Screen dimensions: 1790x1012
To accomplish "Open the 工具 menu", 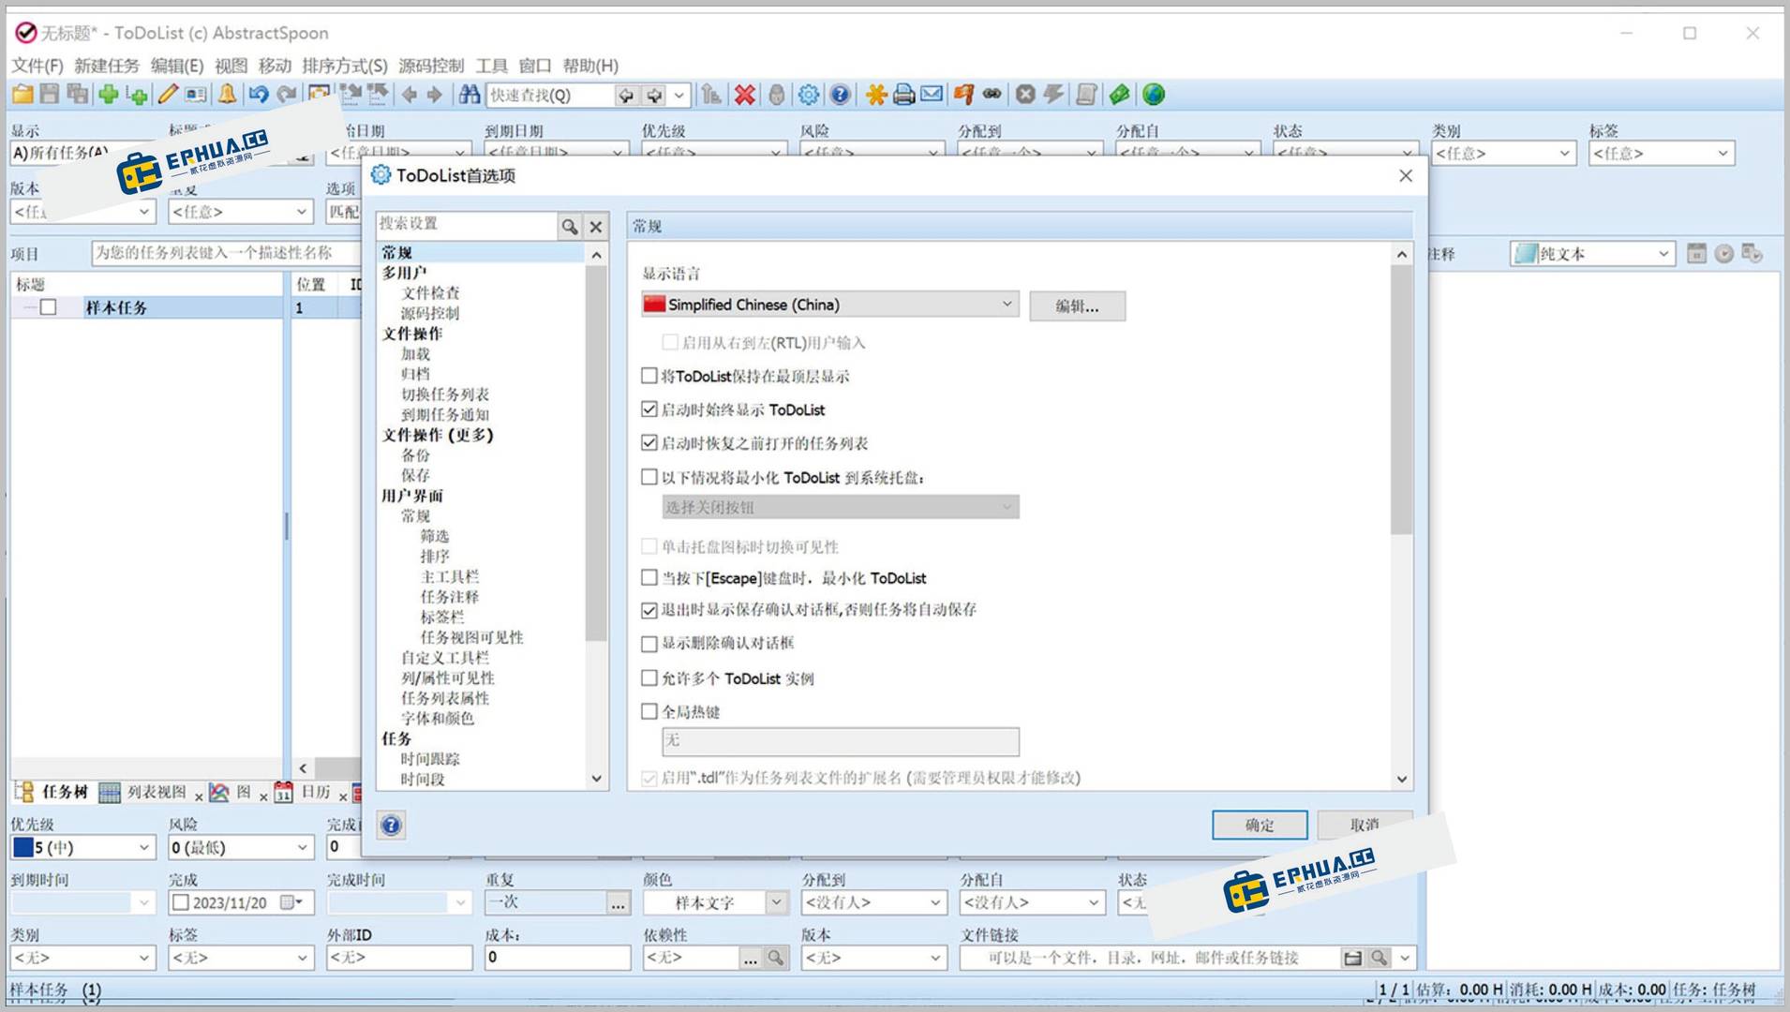I will pyautogui.click(x=493, y=66).
